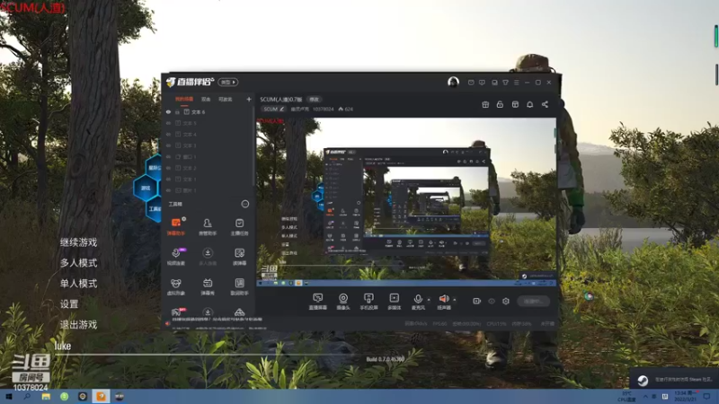Click 单人模式 in the game menu

(x=78, y=284)
